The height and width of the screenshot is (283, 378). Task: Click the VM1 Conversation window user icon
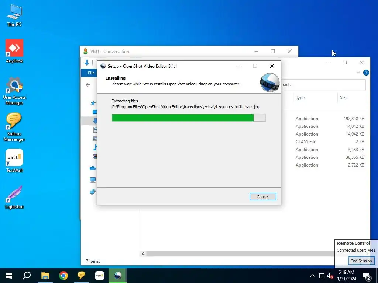point(86,51)
